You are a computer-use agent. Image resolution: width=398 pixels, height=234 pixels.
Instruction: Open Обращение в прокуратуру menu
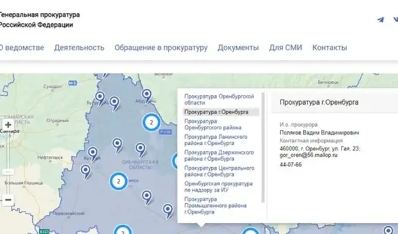click(161, 48)
